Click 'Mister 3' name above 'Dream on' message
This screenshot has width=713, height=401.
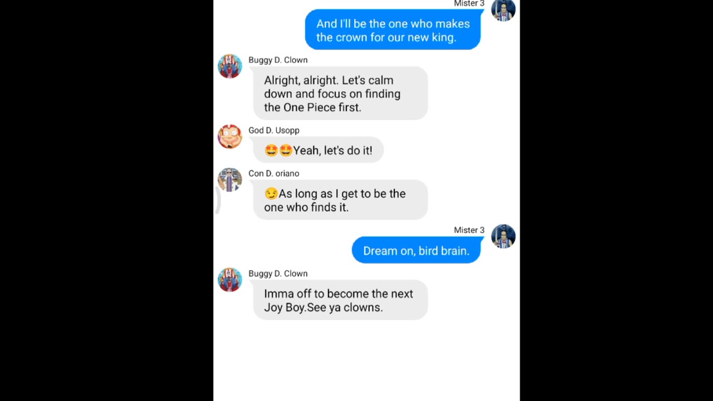469,230
